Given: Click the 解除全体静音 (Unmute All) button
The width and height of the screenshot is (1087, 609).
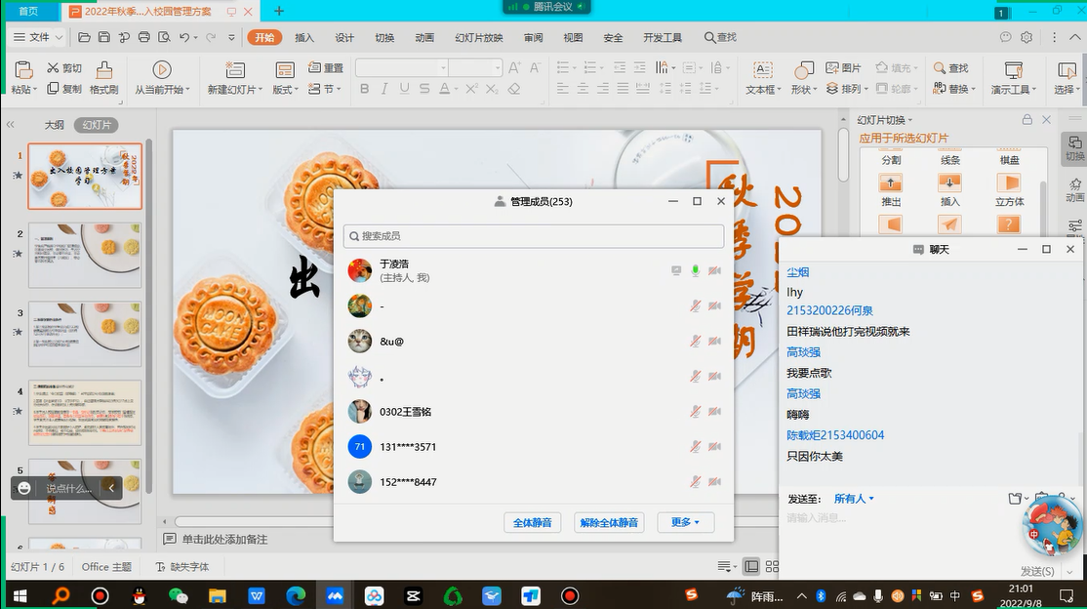Looking at the screenshot, I should [609, 523].
